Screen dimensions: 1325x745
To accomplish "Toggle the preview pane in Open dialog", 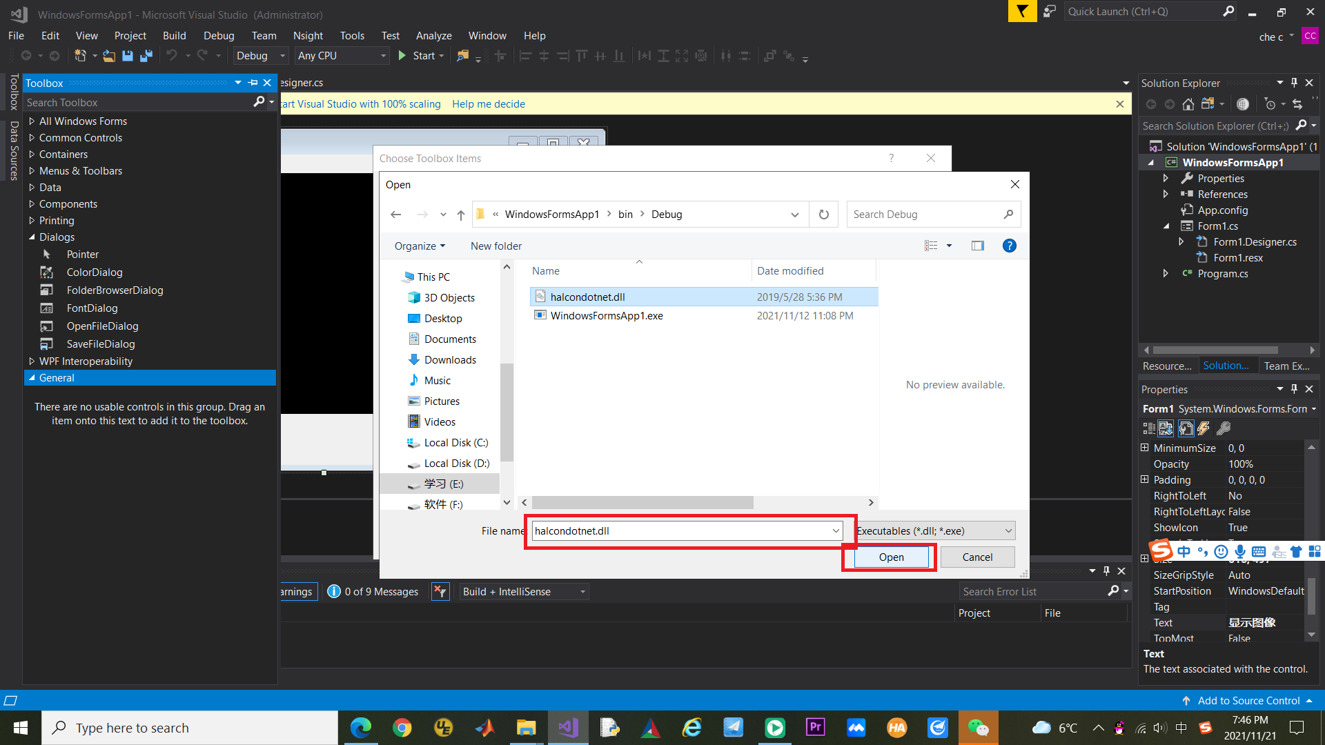I will [x=978, y=246].
